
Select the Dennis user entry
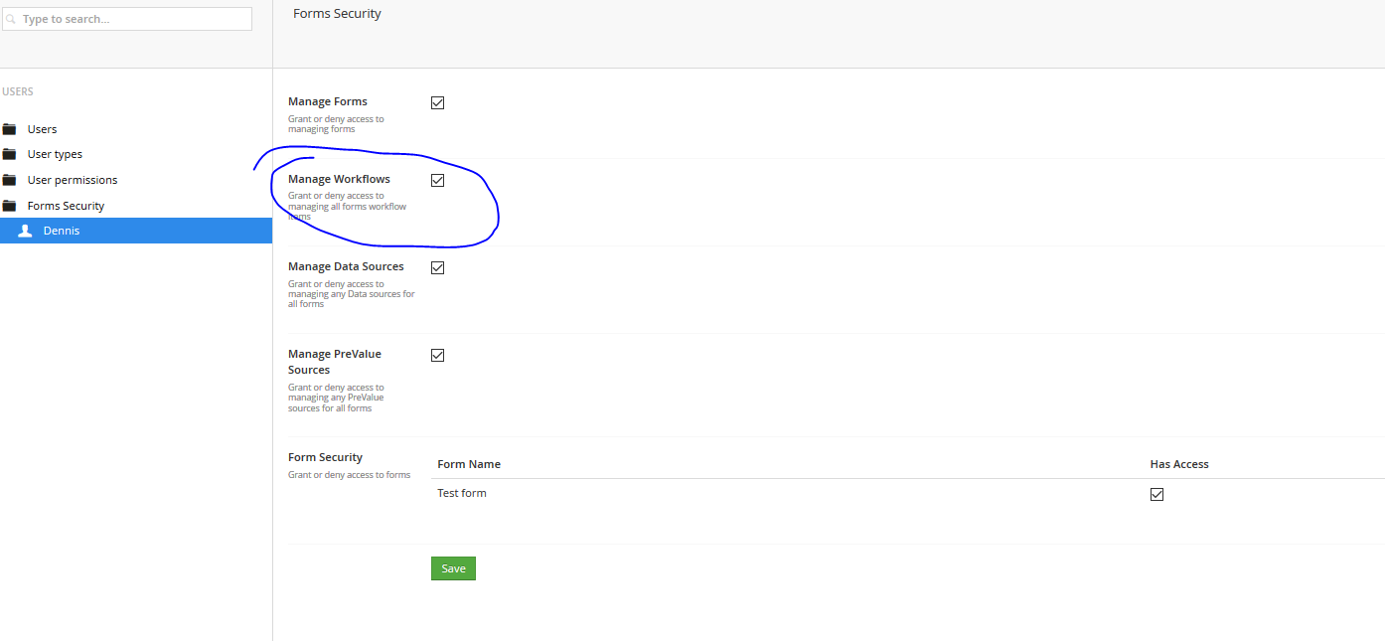[x=62, y=231]
